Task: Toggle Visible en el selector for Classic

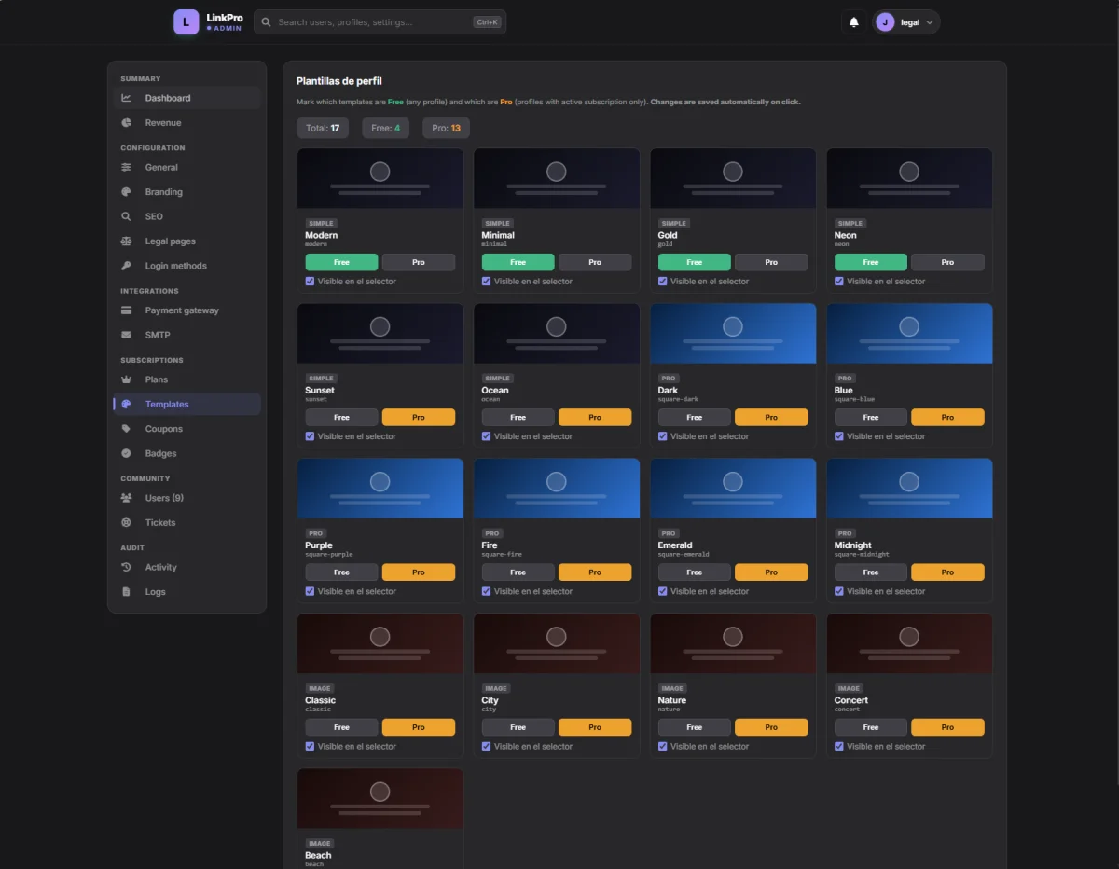Action: [310, 747]
